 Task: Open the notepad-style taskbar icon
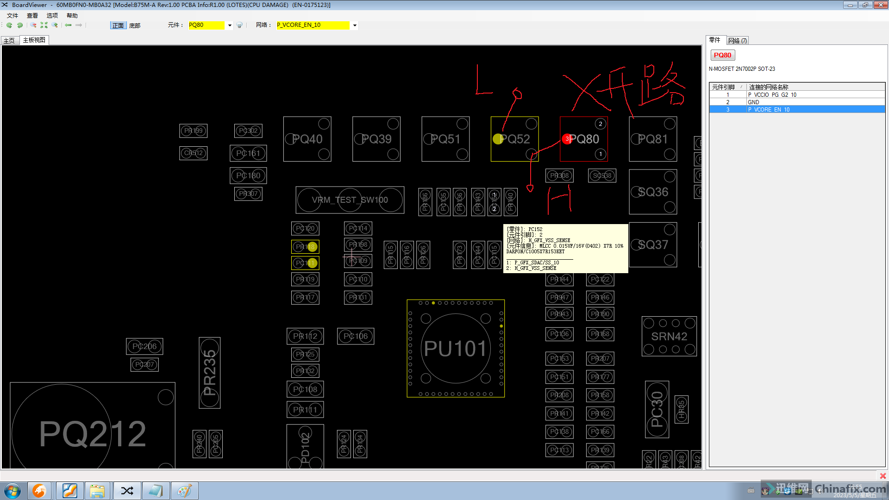156,491
